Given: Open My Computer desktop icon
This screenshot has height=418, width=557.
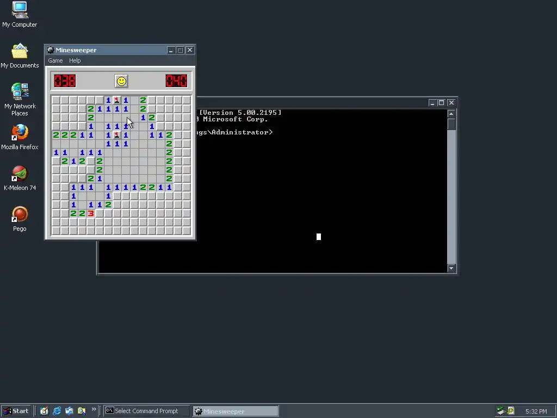Looking at the screenshot, I should [x=20, y=15].
